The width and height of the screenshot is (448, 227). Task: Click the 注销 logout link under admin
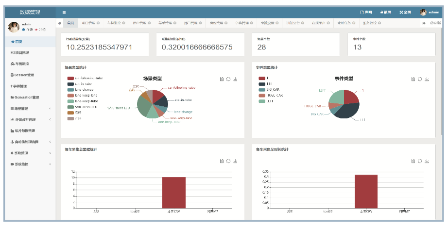pyautogui.click(x=40, y=30)
